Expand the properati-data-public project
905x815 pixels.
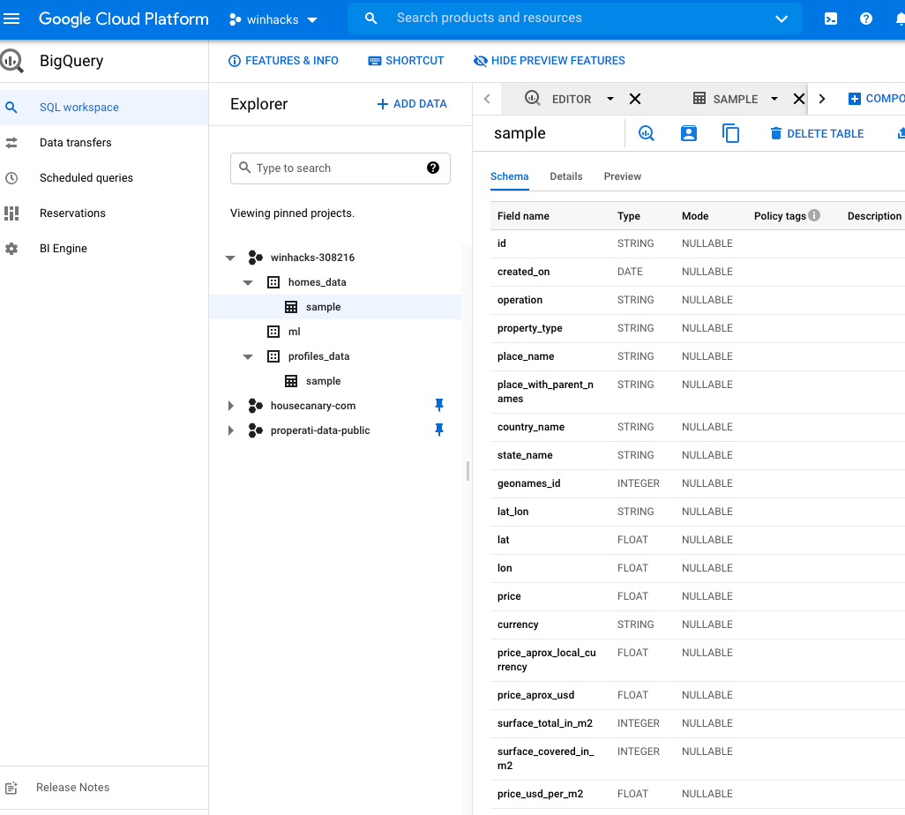coord(231,430)
